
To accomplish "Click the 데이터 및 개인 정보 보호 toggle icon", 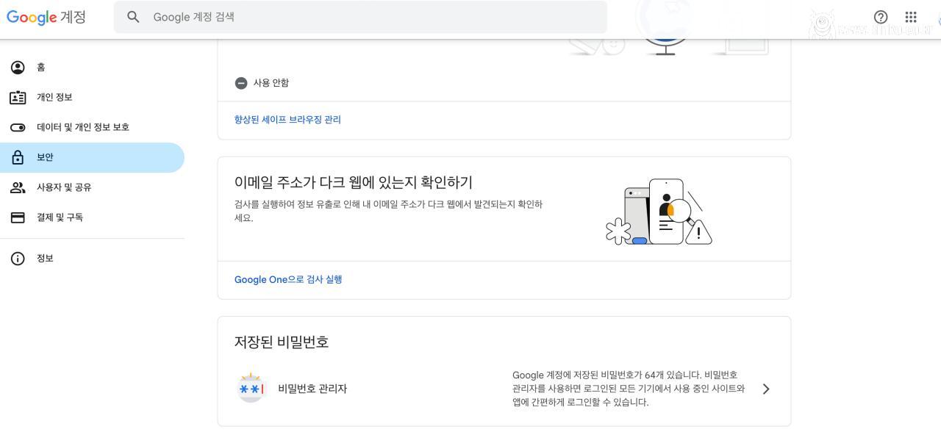I will click(18, 128).
